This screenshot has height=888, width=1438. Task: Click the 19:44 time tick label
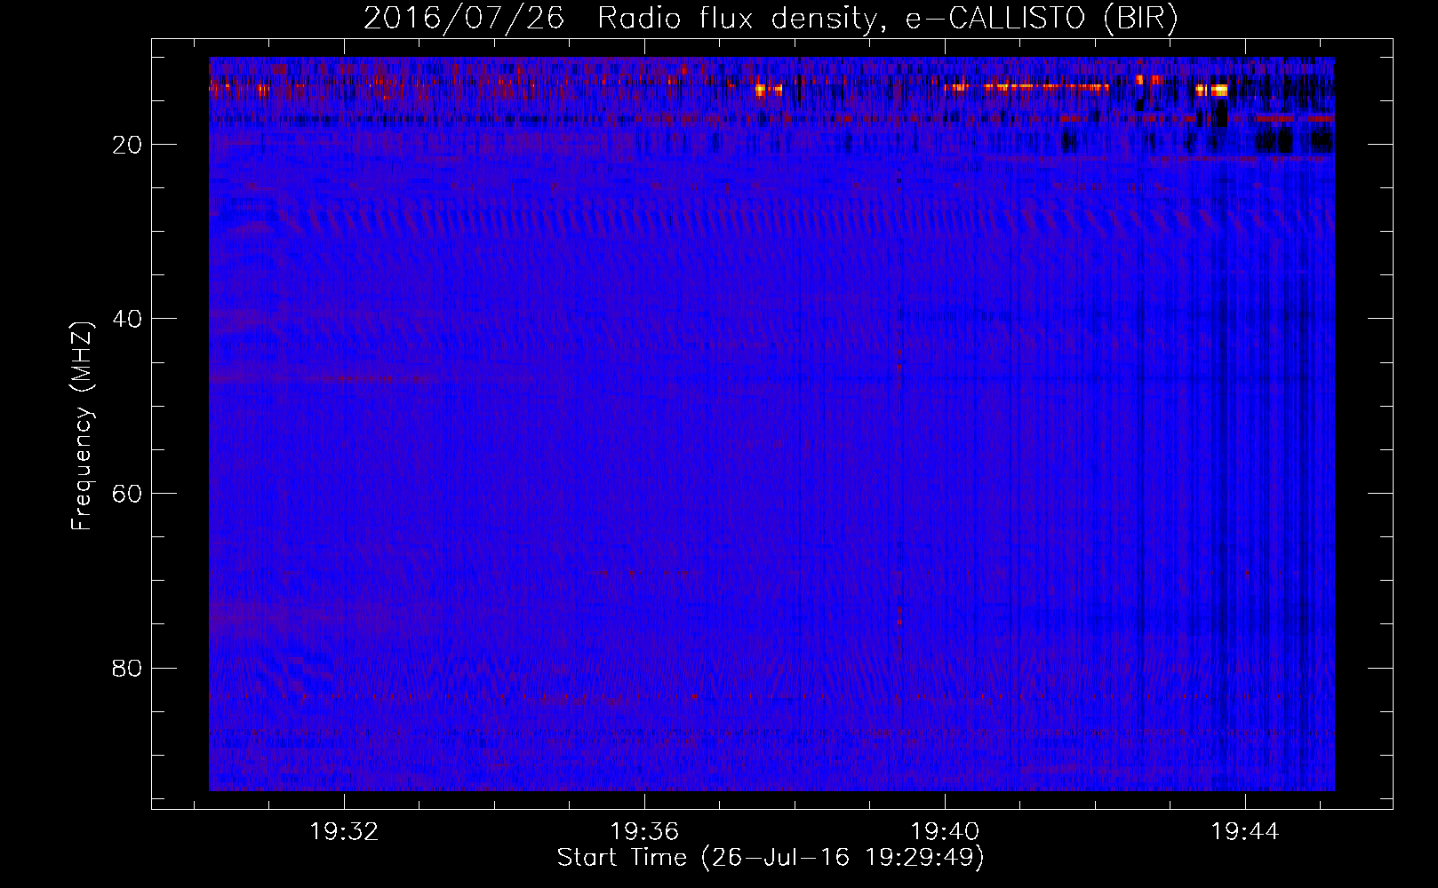[x=1245, y=832]
